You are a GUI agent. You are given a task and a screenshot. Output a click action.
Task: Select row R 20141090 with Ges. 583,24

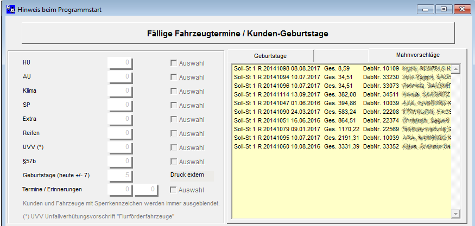(x=343, y=112)
